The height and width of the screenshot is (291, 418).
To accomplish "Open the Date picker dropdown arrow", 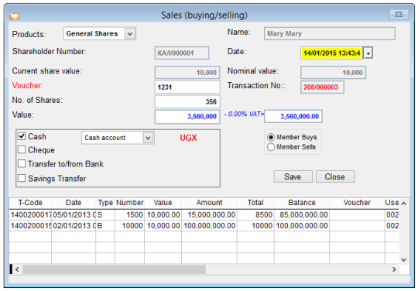I will (x=368, y=53).
